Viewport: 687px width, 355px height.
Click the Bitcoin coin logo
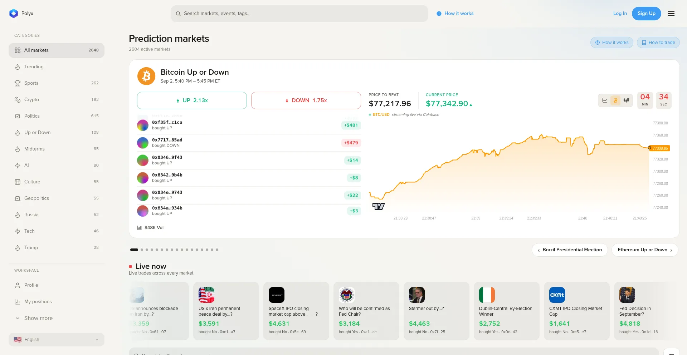[x=146, y=76]
